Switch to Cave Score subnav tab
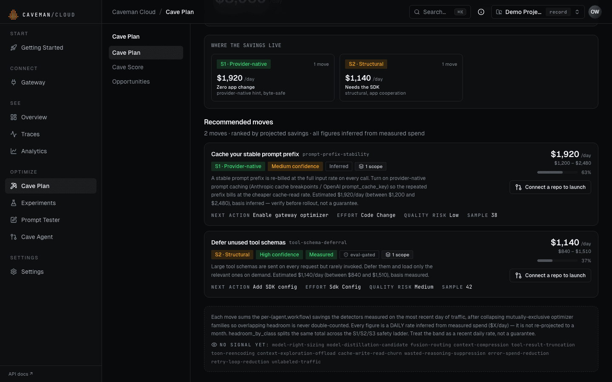 [146, 67]
